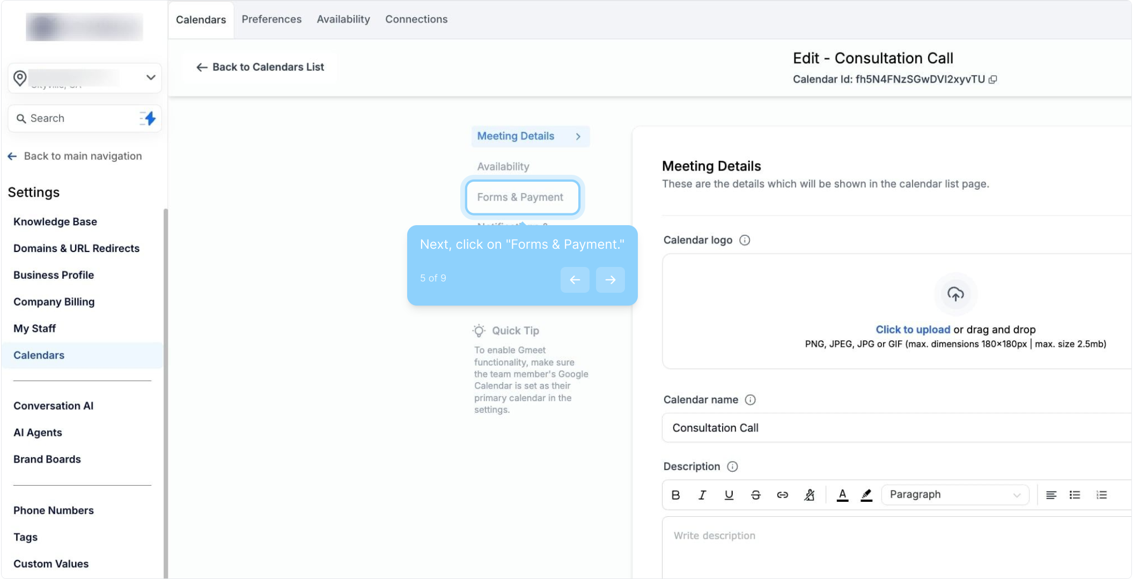This screenshot has height=579, width=1133.
Task: Insert a numbered list
Action: pos(1101,495)
